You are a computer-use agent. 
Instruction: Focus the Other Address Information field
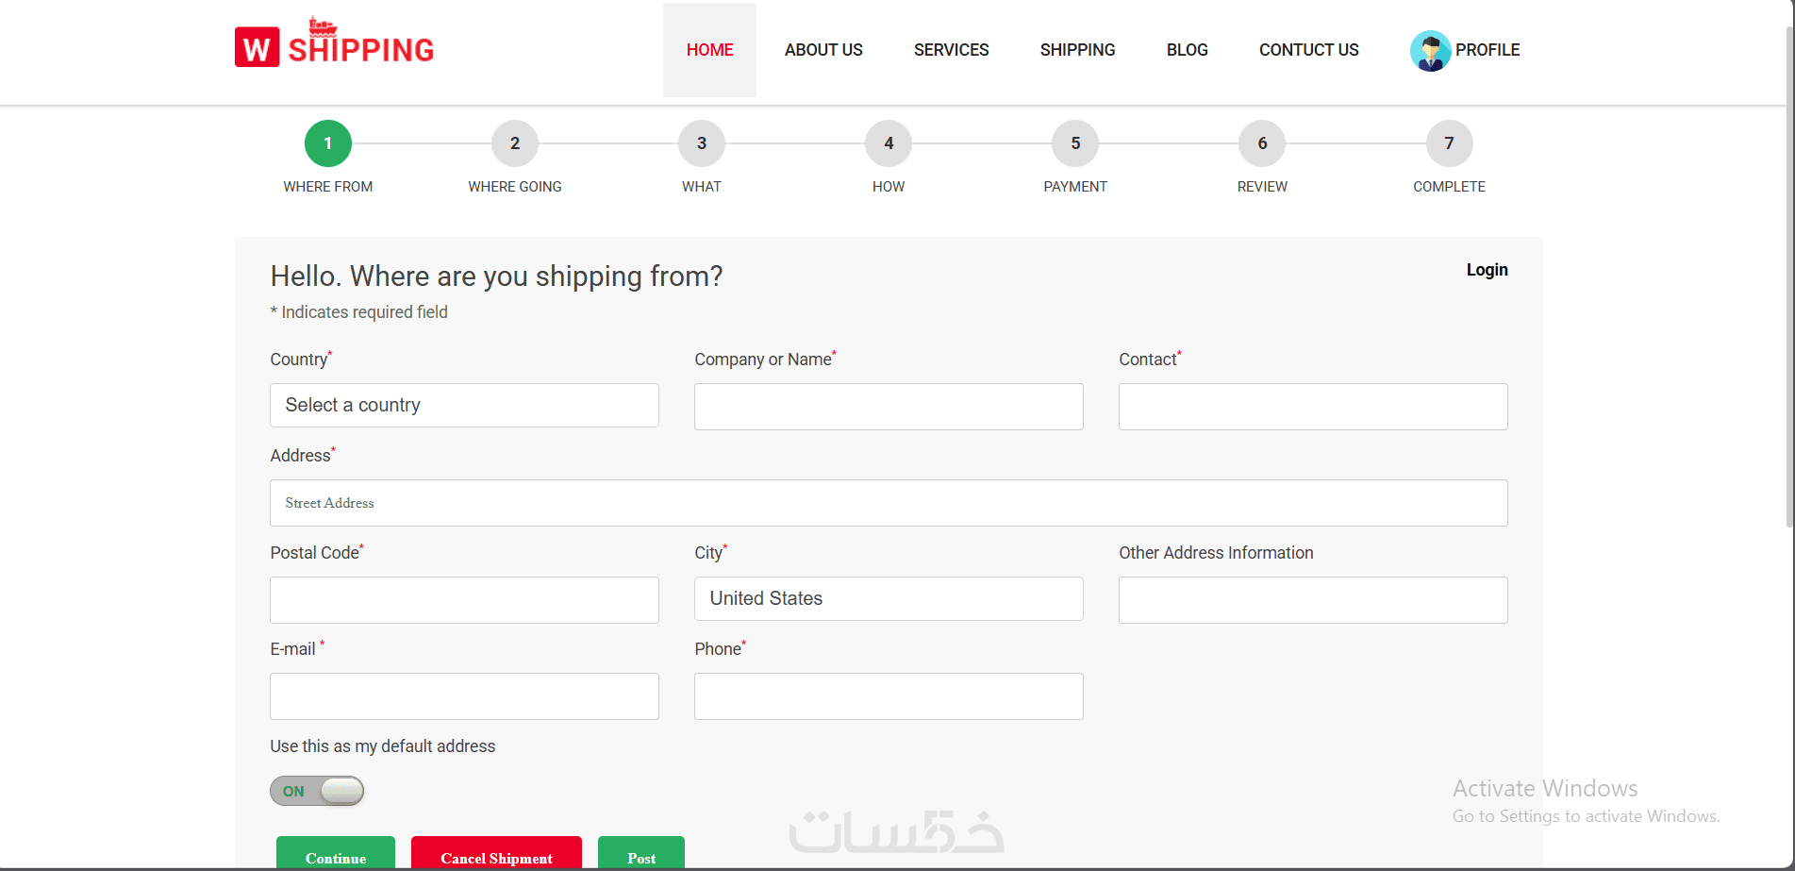1313,600
